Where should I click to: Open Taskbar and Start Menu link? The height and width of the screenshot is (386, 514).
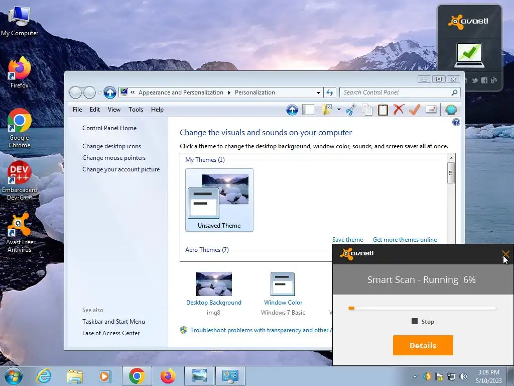114,322
